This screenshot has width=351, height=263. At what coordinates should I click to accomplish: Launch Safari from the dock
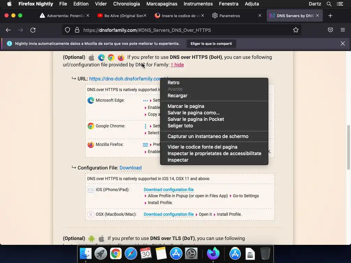131,254
